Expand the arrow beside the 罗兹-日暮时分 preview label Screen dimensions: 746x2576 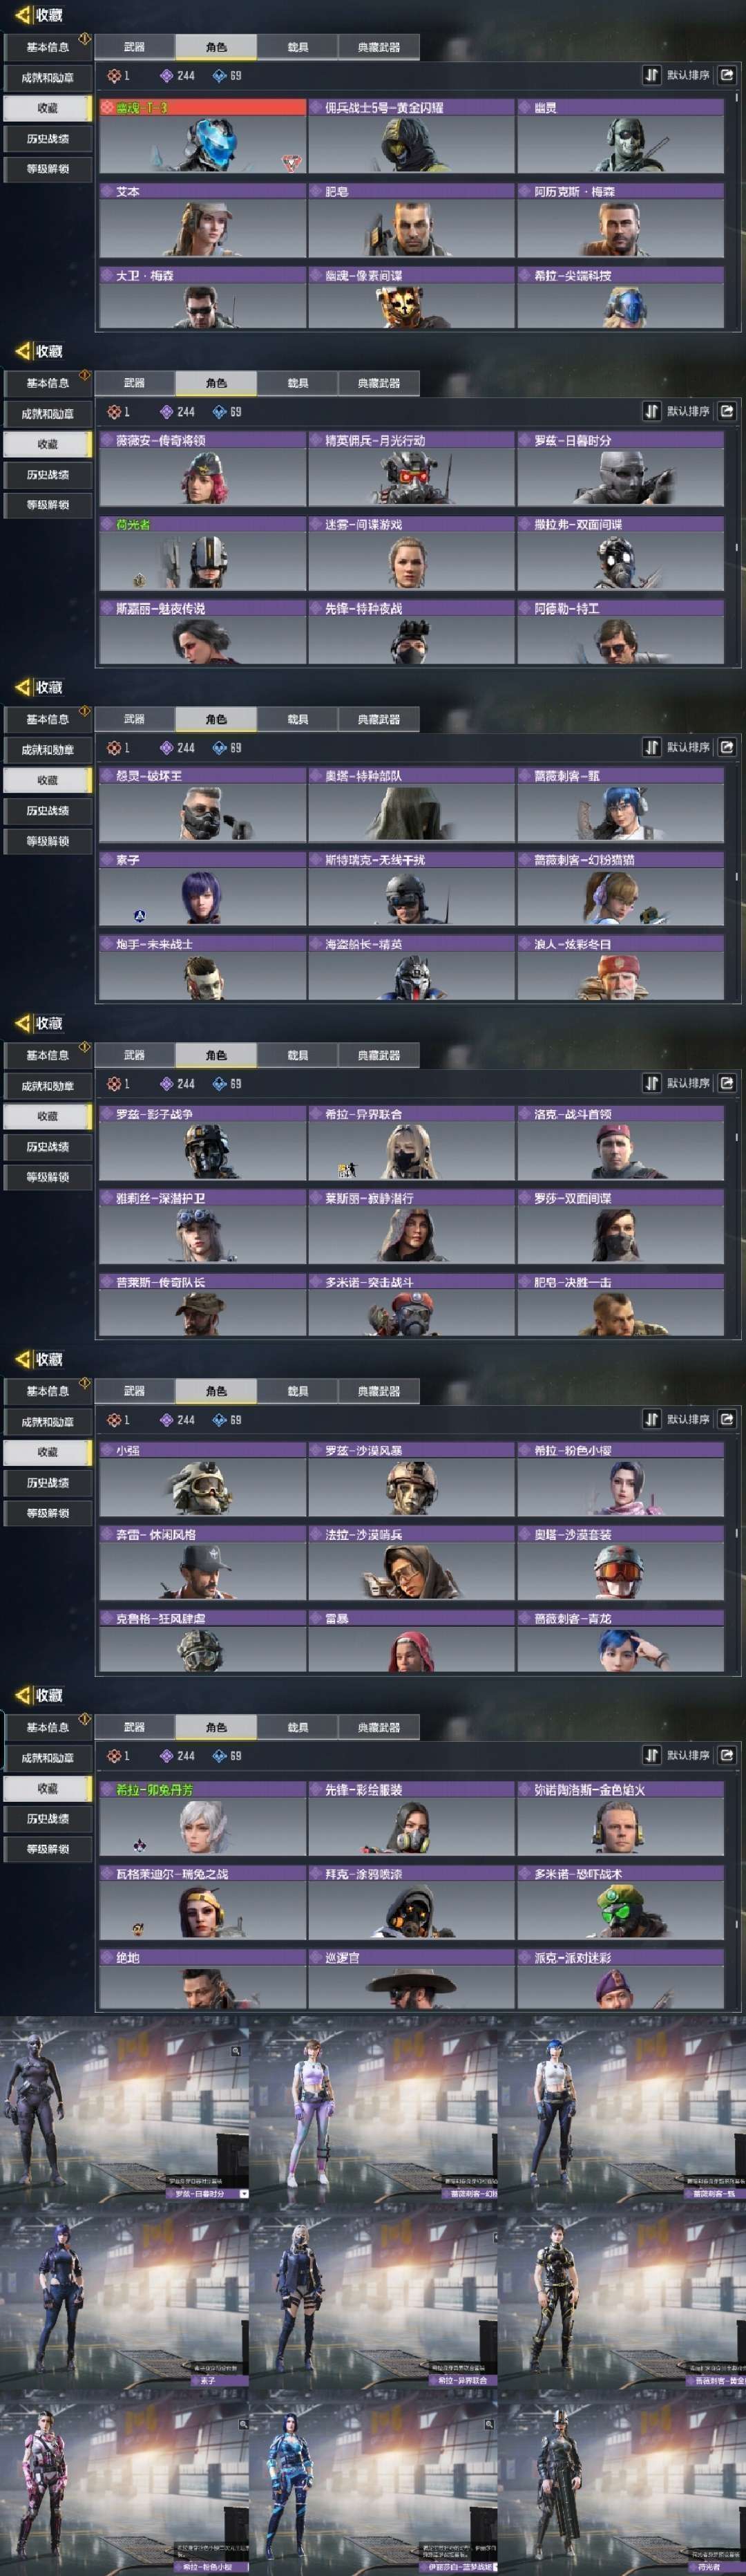click(244, 2194)
